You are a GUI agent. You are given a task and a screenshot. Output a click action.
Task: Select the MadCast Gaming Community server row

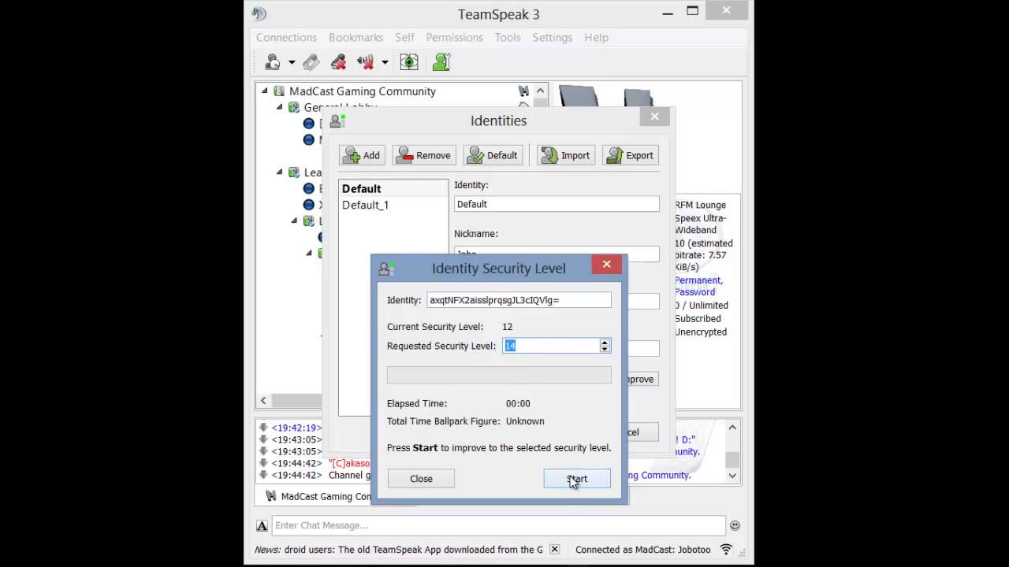tap(394, 91)
